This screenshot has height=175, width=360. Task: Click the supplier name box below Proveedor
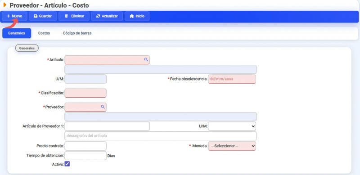pos(161,117)
